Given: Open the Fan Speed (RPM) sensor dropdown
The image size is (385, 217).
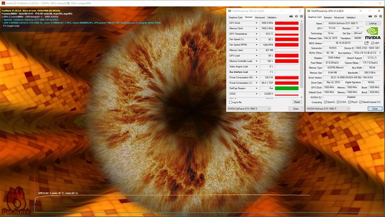Looking at the screenshot, I should tap(257, 45).
